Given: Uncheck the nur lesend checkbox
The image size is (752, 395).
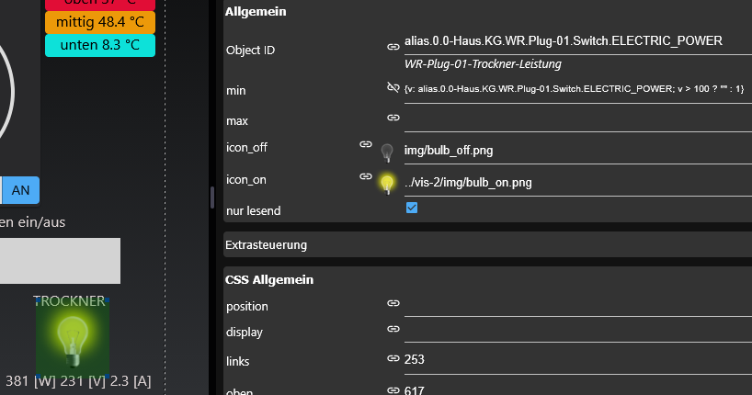Looking at the screenshot, I should pos(412,209).
